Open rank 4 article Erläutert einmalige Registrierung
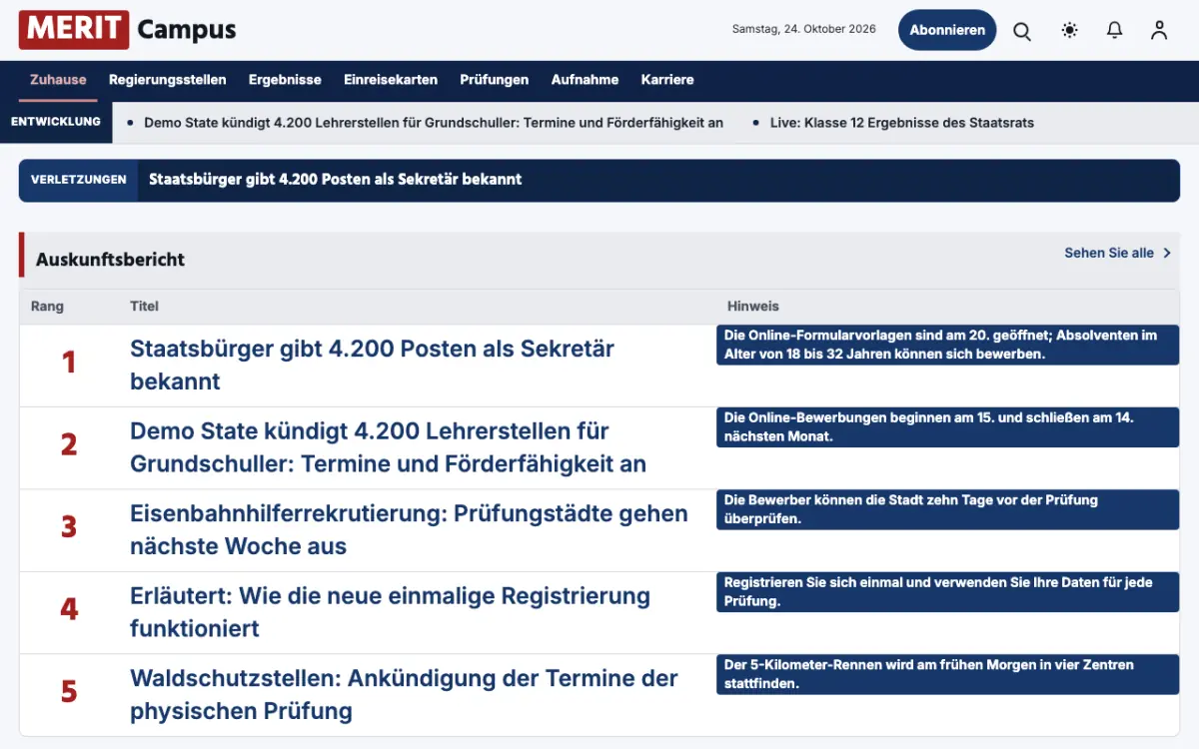 click(390, 612)
